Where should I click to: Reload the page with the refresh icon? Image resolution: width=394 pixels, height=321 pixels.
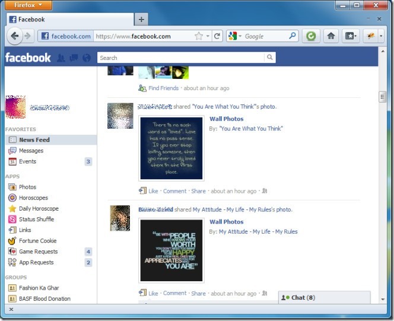coord(217,36)
